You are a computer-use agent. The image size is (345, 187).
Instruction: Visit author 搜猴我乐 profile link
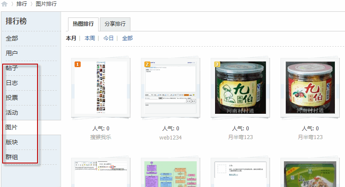101,137
